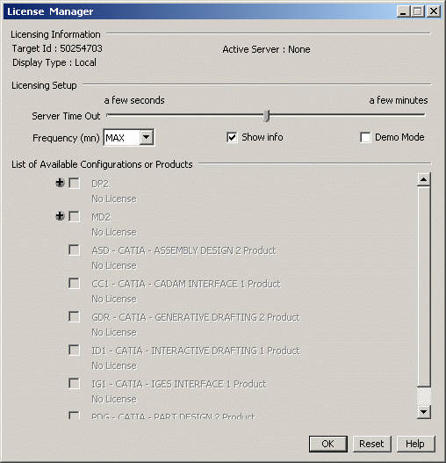Click 'No License' under MD2
This screenshot has width=446, height=463.
pos(114,233)
